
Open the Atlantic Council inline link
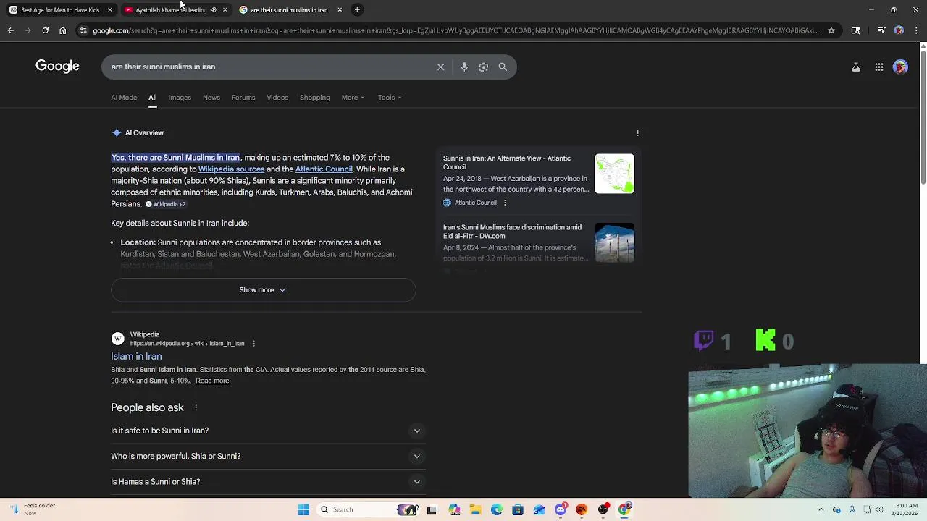tap(324, 169)
